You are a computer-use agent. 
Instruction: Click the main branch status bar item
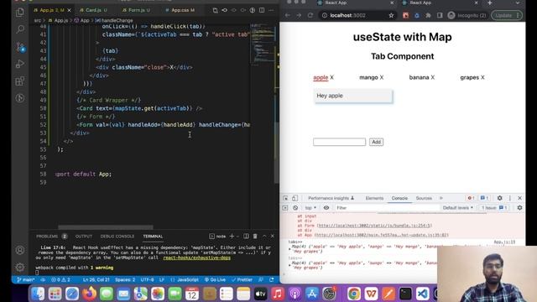coord(26,279)
